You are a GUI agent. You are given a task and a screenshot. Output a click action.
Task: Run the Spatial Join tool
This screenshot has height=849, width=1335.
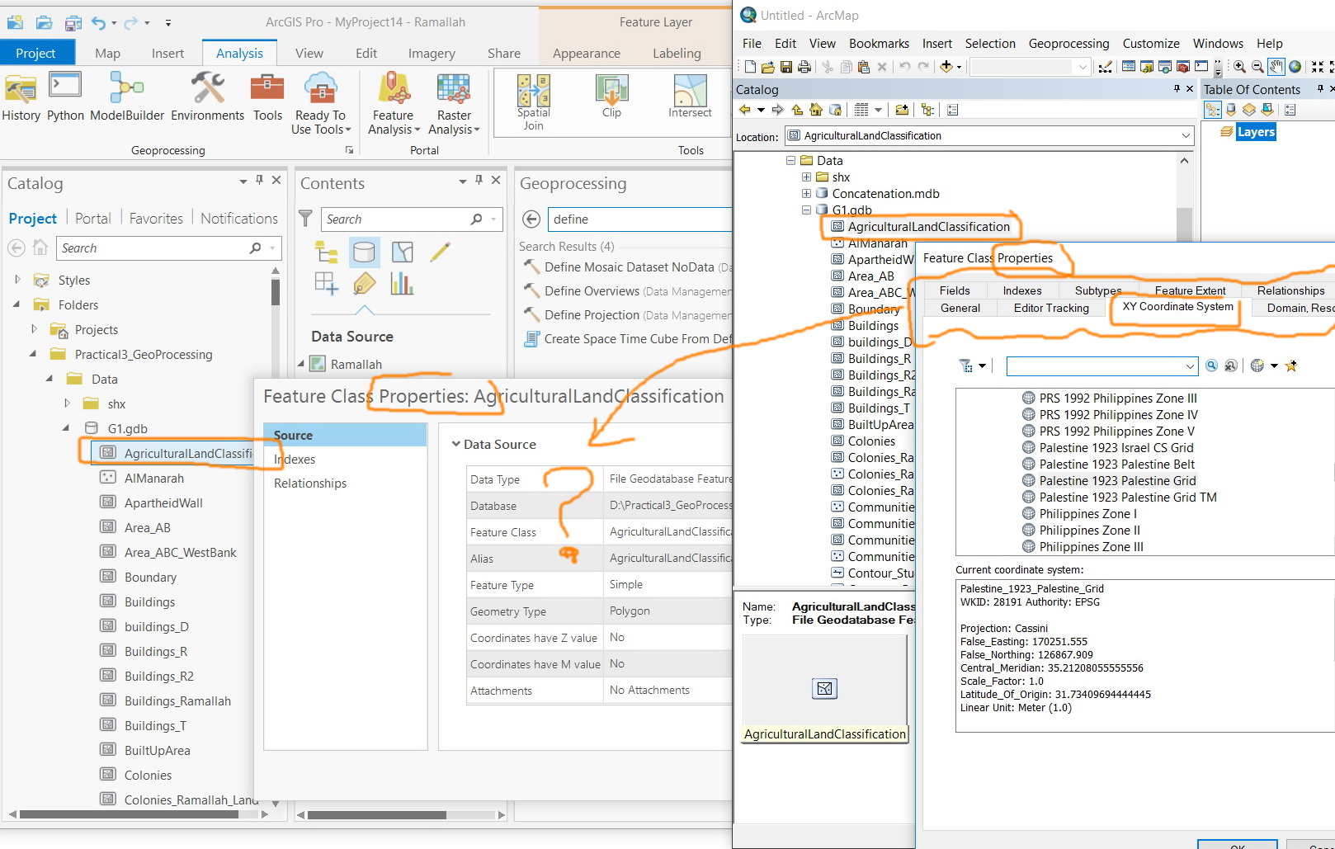pyautogui.click(x=533, y=102)
